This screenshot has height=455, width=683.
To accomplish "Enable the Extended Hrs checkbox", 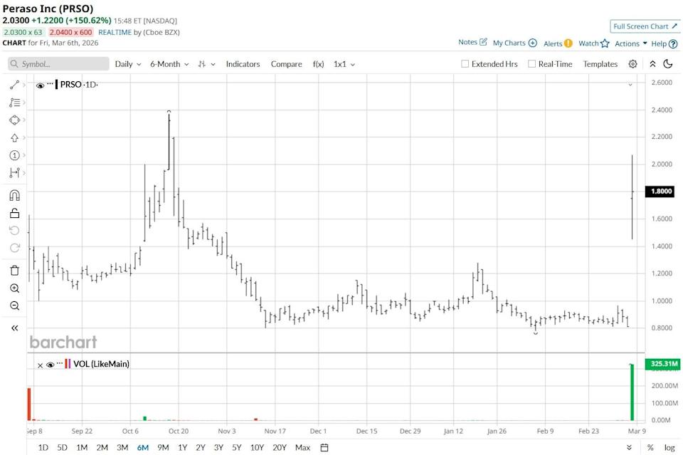I will (x=465, y=64).
